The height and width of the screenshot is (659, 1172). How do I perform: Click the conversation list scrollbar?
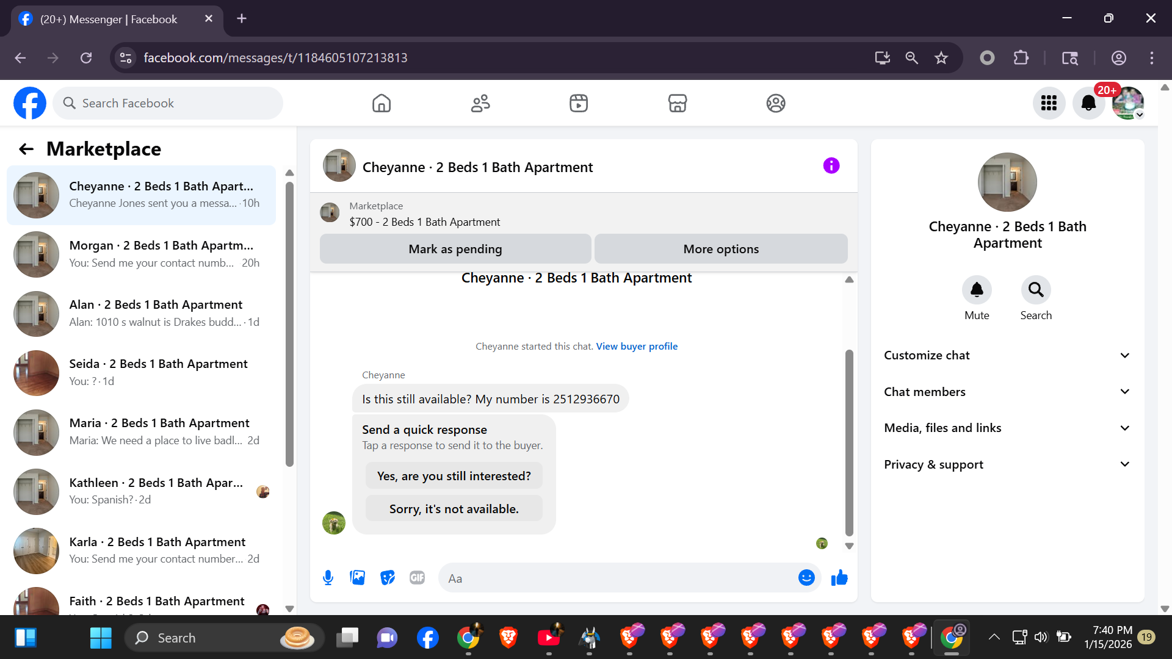pyautogui.click(x=289, y=323)
